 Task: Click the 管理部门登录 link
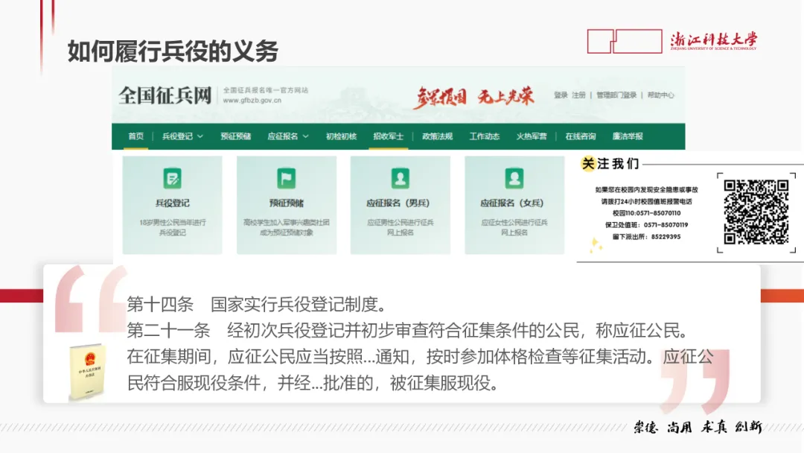pos(616,95)
